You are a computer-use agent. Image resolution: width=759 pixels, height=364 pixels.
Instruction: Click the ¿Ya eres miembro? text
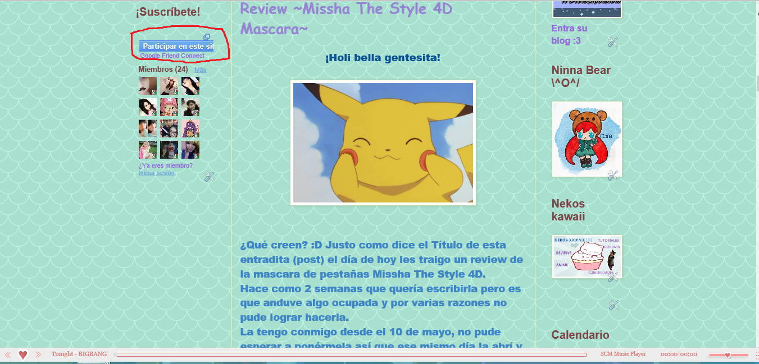pyautogui.click(x=165, y=165)
